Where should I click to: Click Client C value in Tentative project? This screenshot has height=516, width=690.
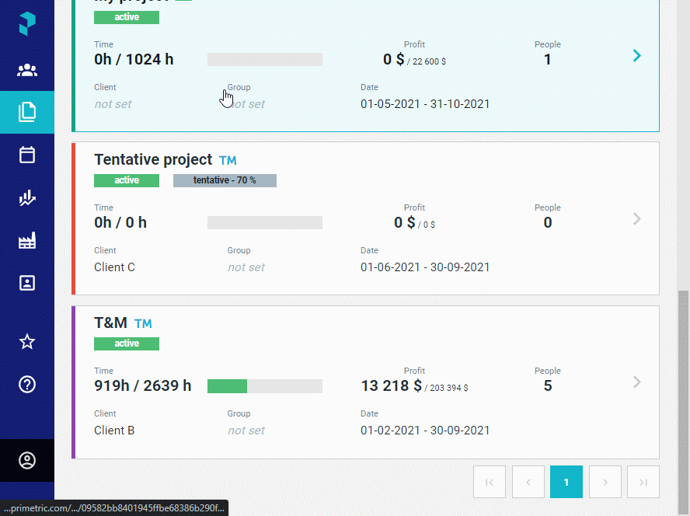[114, 267]
